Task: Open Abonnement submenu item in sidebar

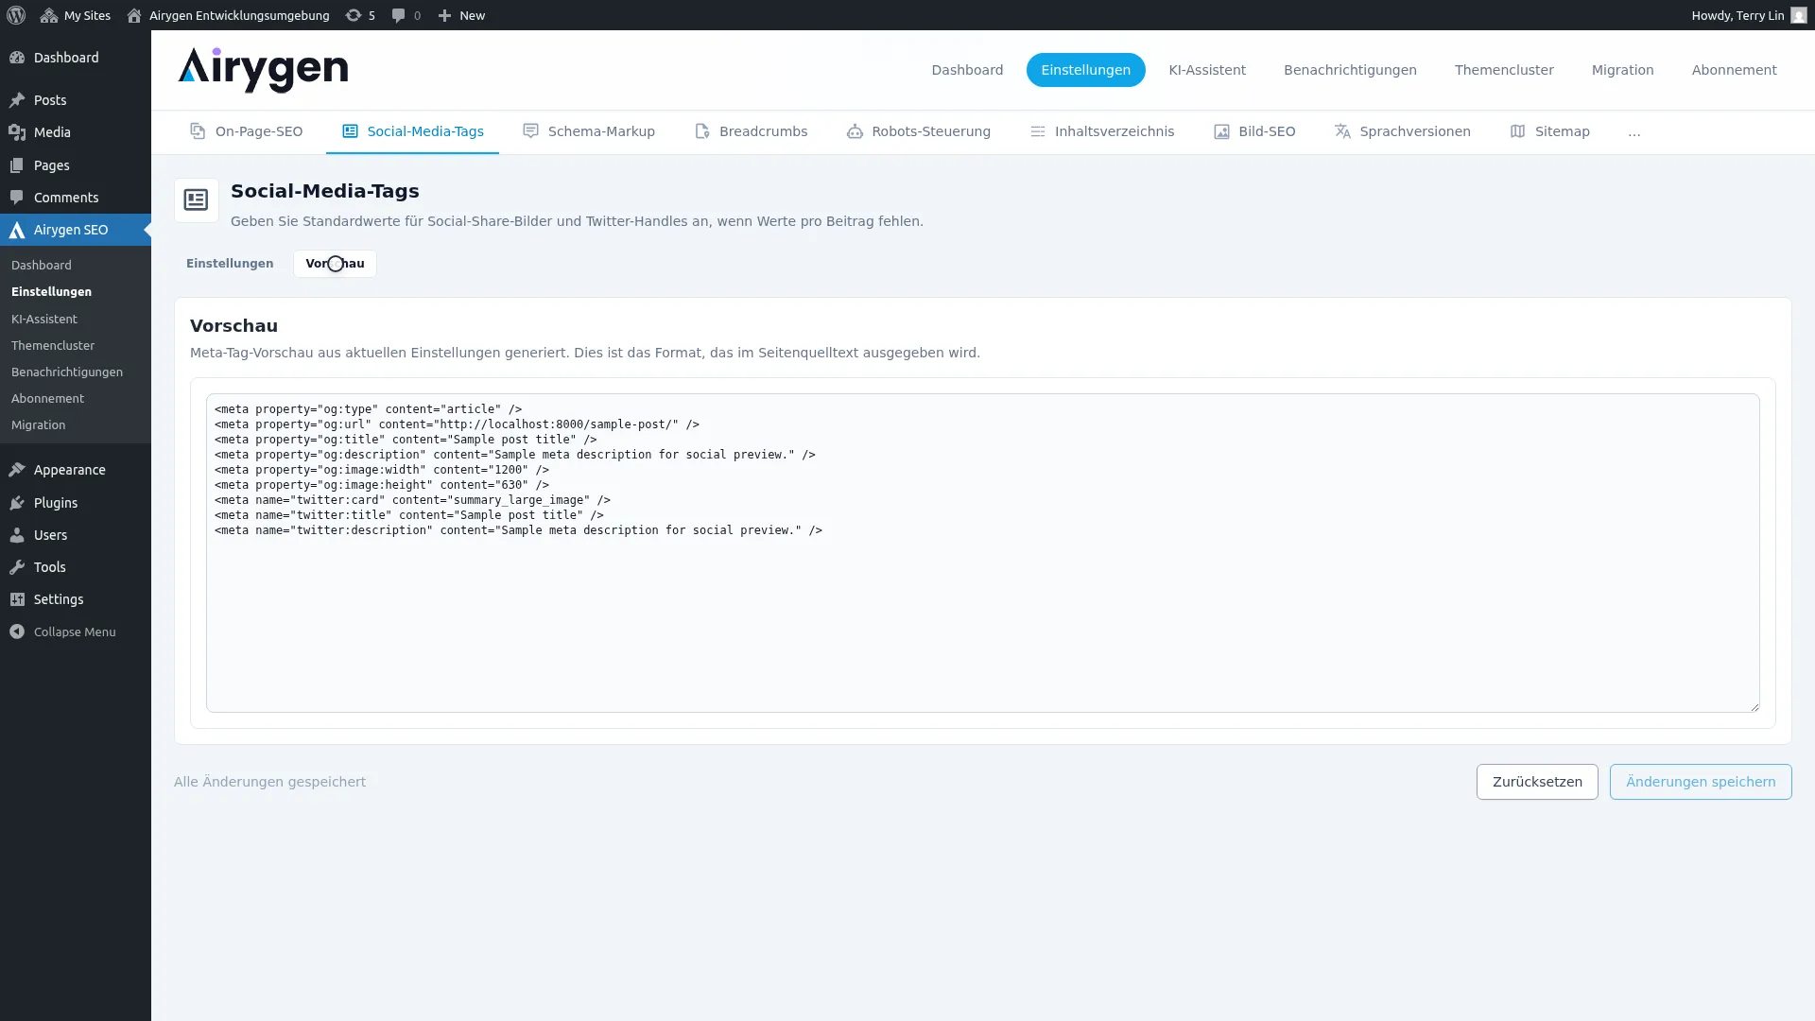Action: point(47,399)
